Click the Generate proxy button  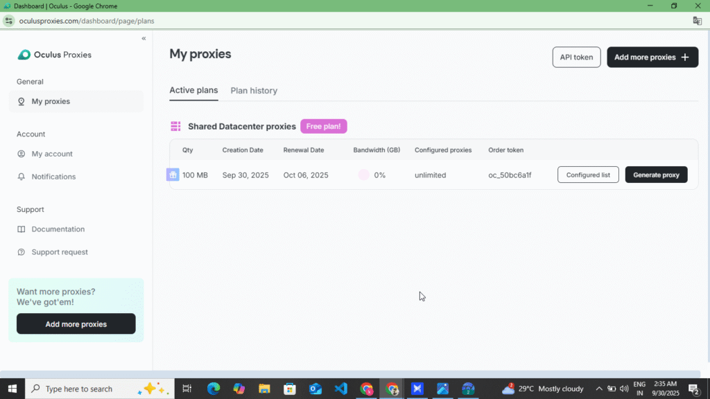[656, 175]
